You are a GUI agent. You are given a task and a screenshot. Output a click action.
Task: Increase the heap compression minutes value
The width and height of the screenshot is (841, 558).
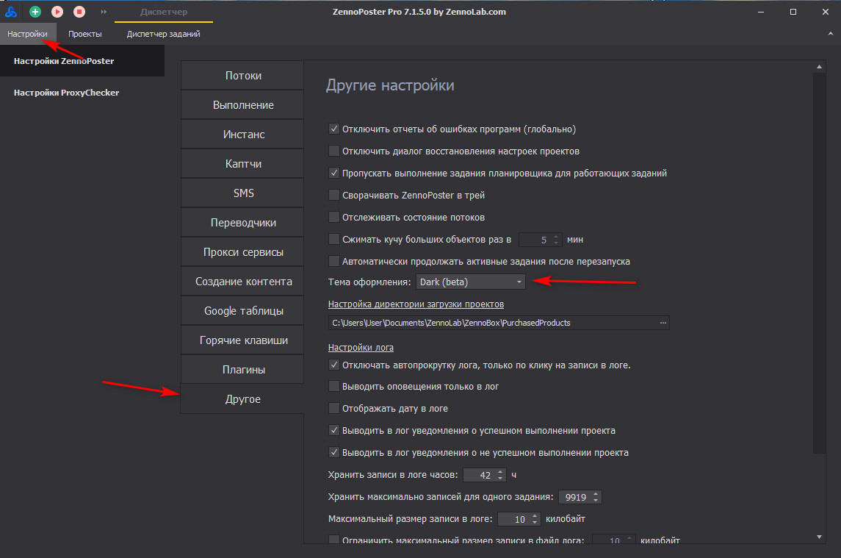pos(556,236)
